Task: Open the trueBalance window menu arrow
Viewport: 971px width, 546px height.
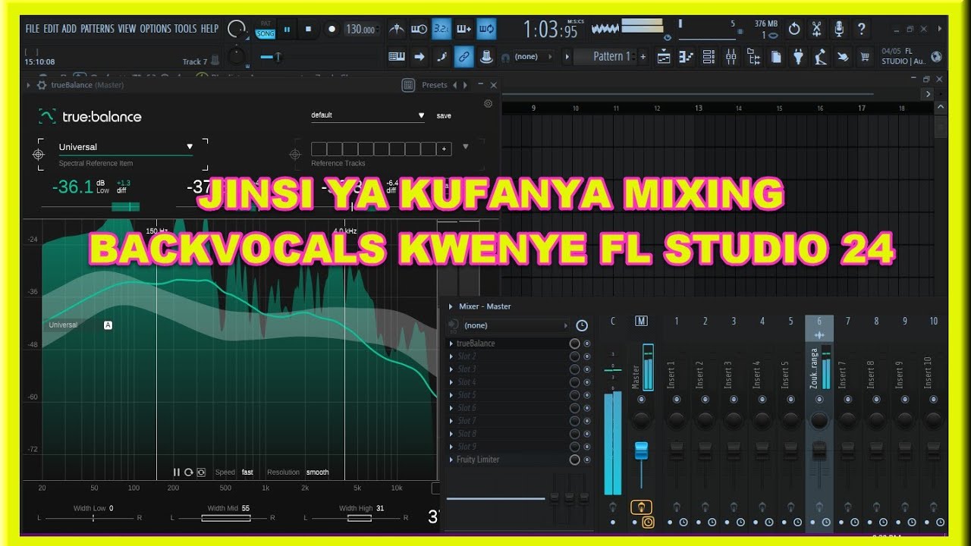Action: (29, 85)
